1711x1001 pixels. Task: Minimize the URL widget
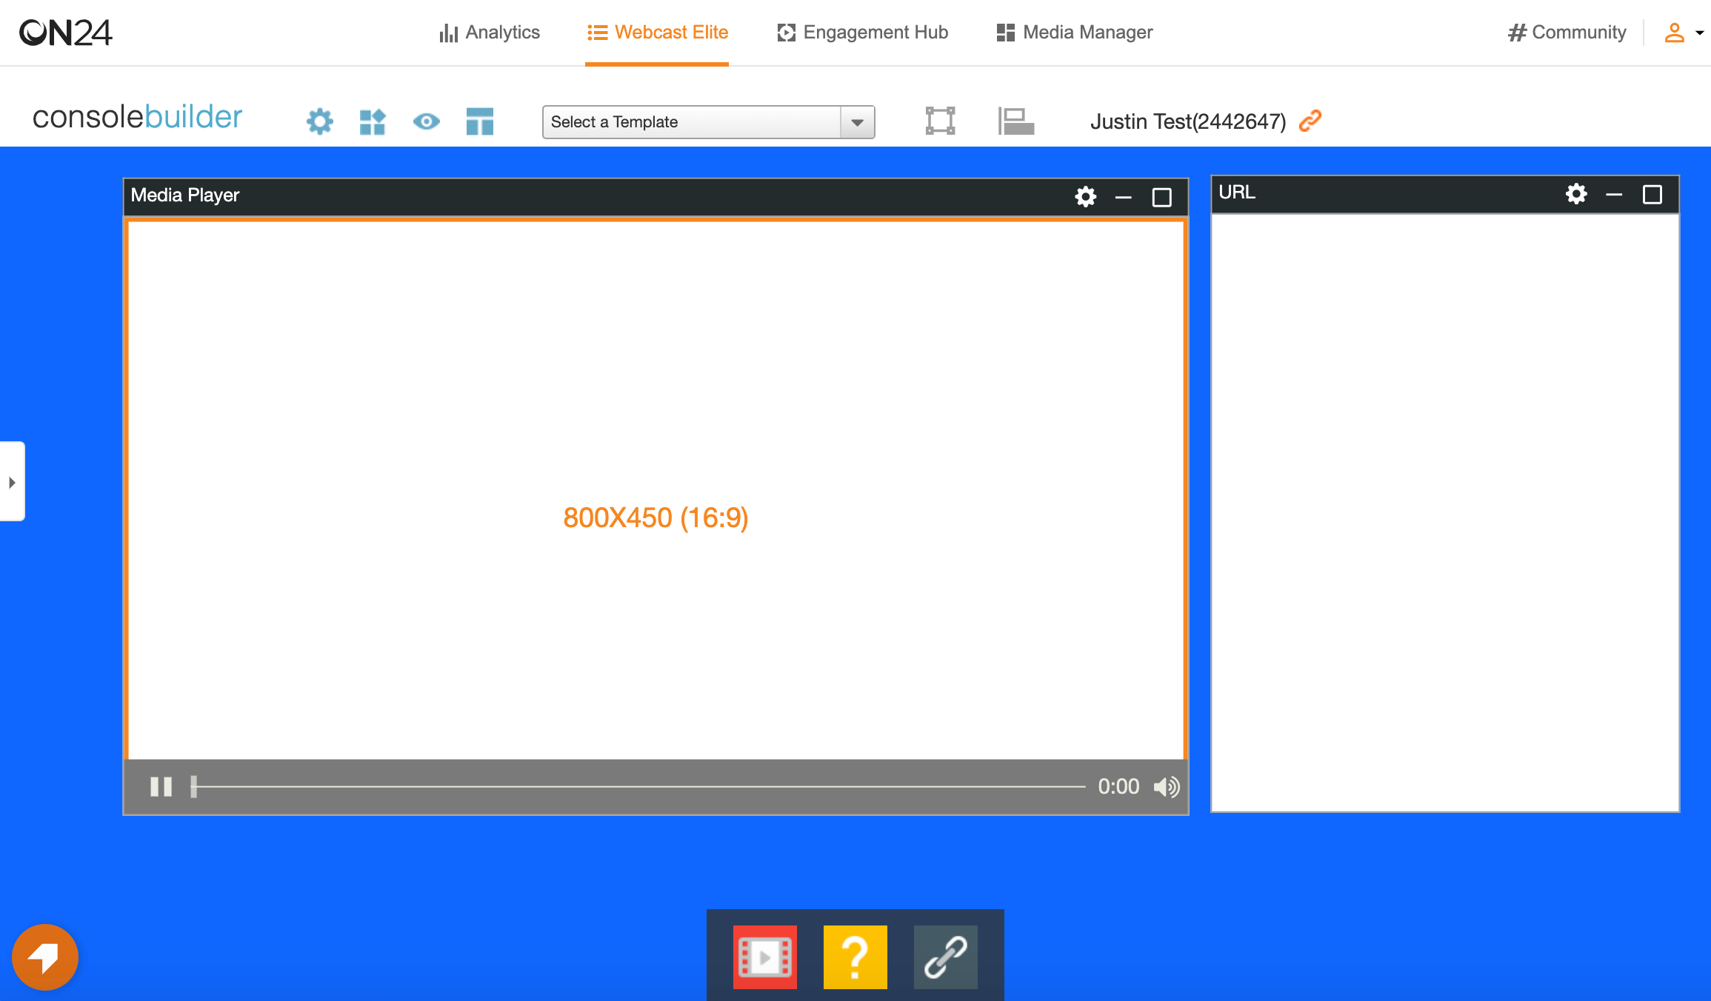point(1614,195)
